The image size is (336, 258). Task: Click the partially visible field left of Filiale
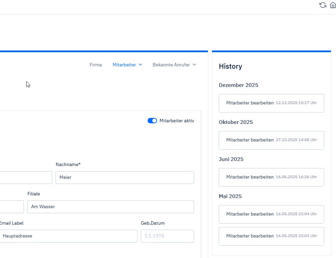click(x=12, y=207)
